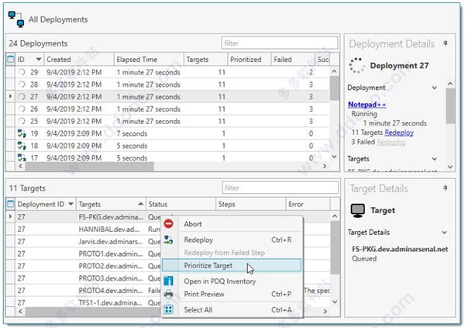Click down arrow of deployments list scrollbar
The height and width of the screenshot is (328, 465).
(x=334, y=157)
